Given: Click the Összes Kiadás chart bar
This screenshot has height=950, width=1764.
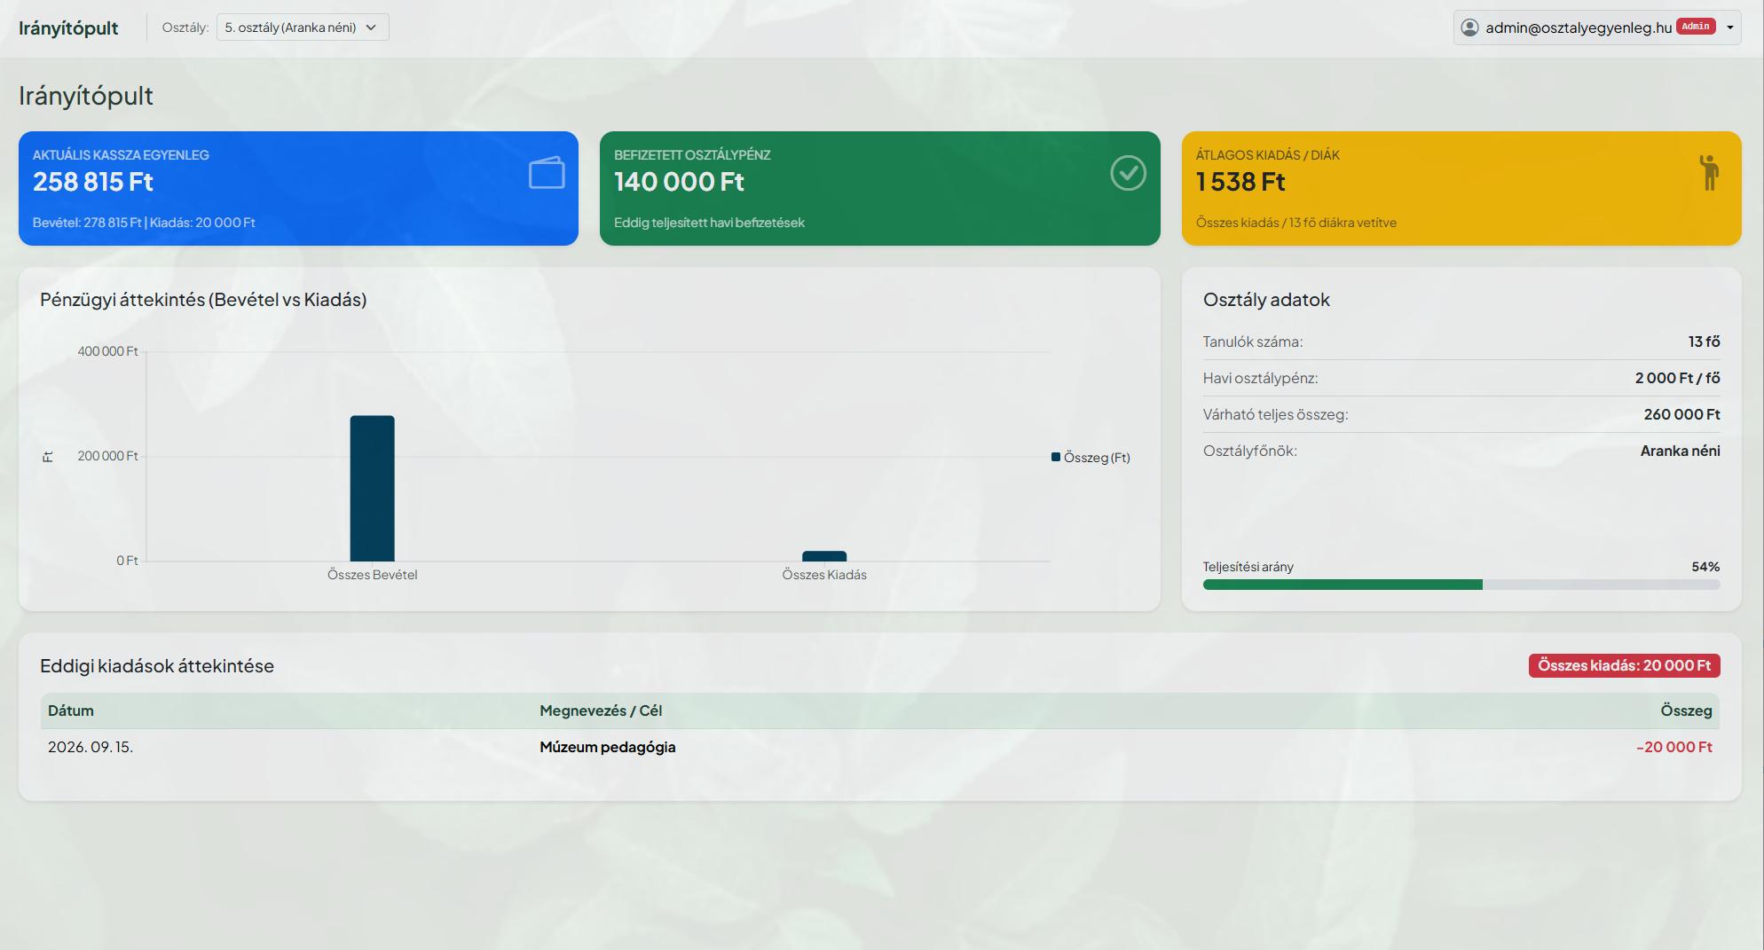Looking at the screenshot, I should (x=824, y=556).
